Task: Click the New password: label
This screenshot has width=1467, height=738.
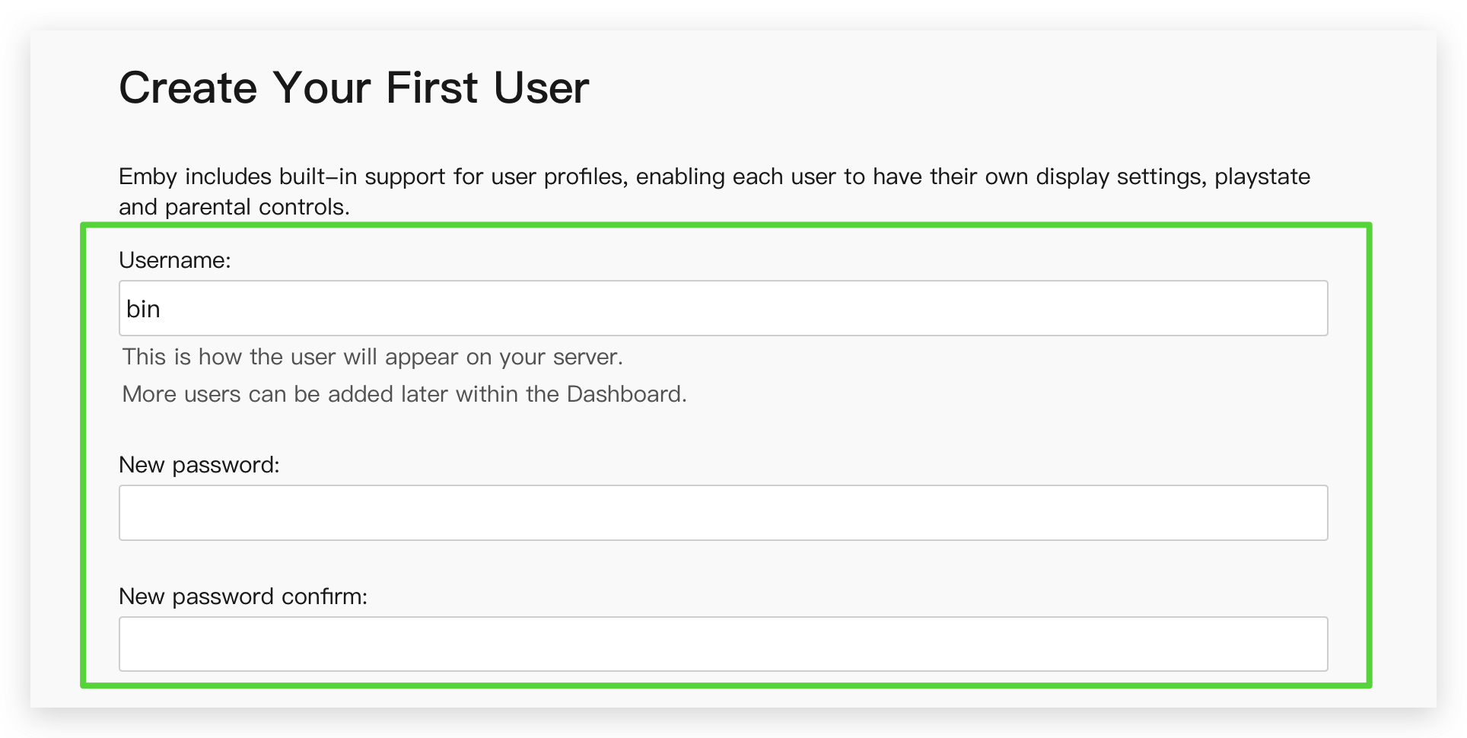Action: coord(199,465)
